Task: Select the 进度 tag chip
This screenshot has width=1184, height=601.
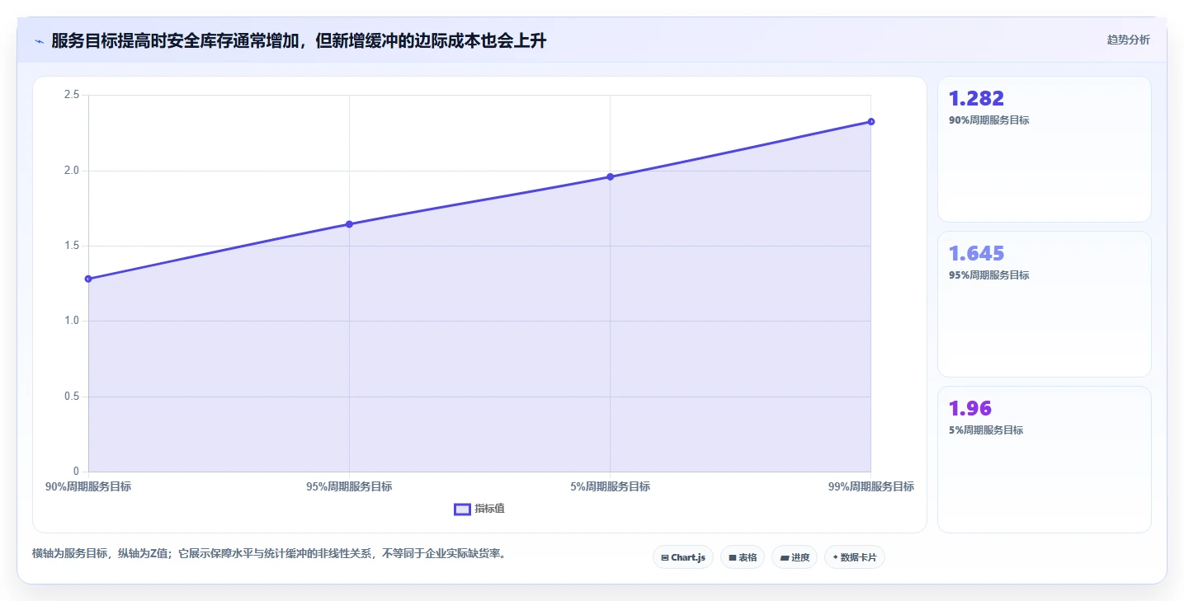Action: click(x=795, y=557)
